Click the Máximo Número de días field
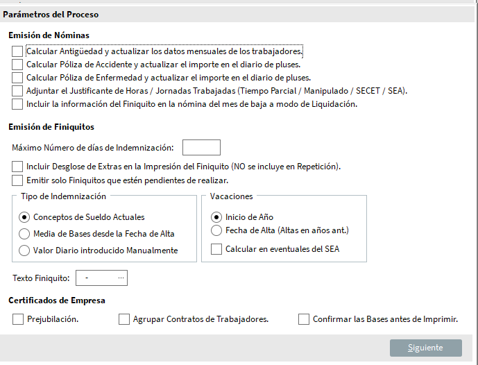 [201, 148]
